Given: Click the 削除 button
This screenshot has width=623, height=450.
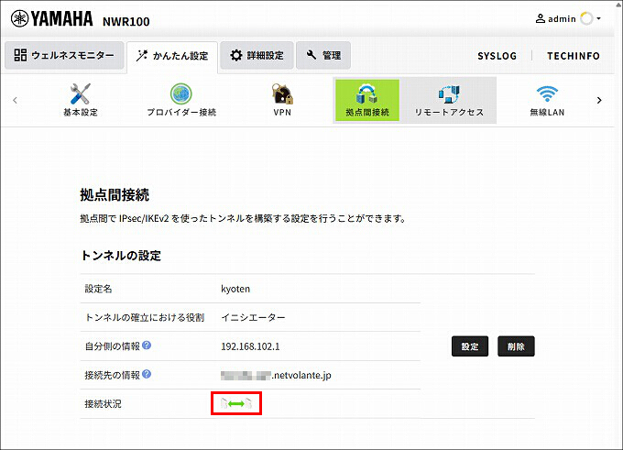Looking at the screenshot, I should [x=516, y=346].
